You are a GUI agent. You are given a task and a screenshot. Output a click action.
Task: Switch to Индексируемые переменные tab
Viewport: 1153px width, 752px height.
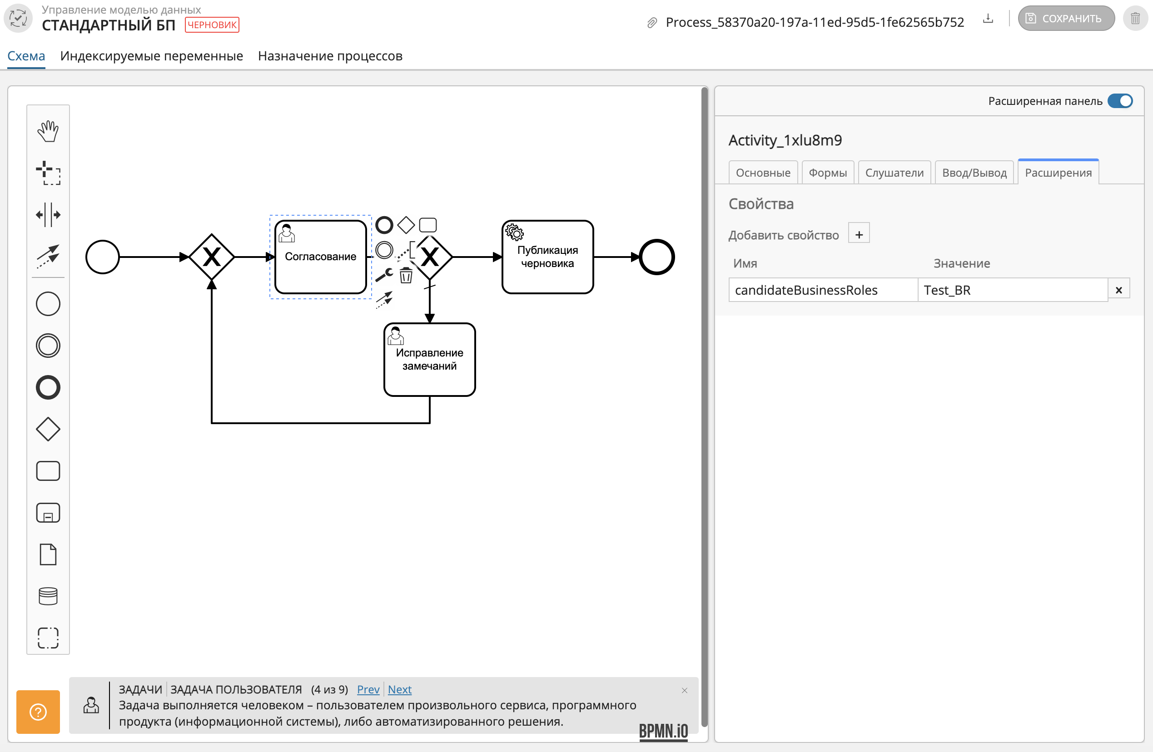pyautogui.click(x=151, y=56)
